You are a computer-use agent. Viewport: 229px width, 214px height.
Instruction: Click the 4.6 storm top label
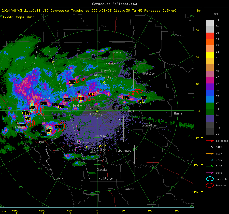72,82
